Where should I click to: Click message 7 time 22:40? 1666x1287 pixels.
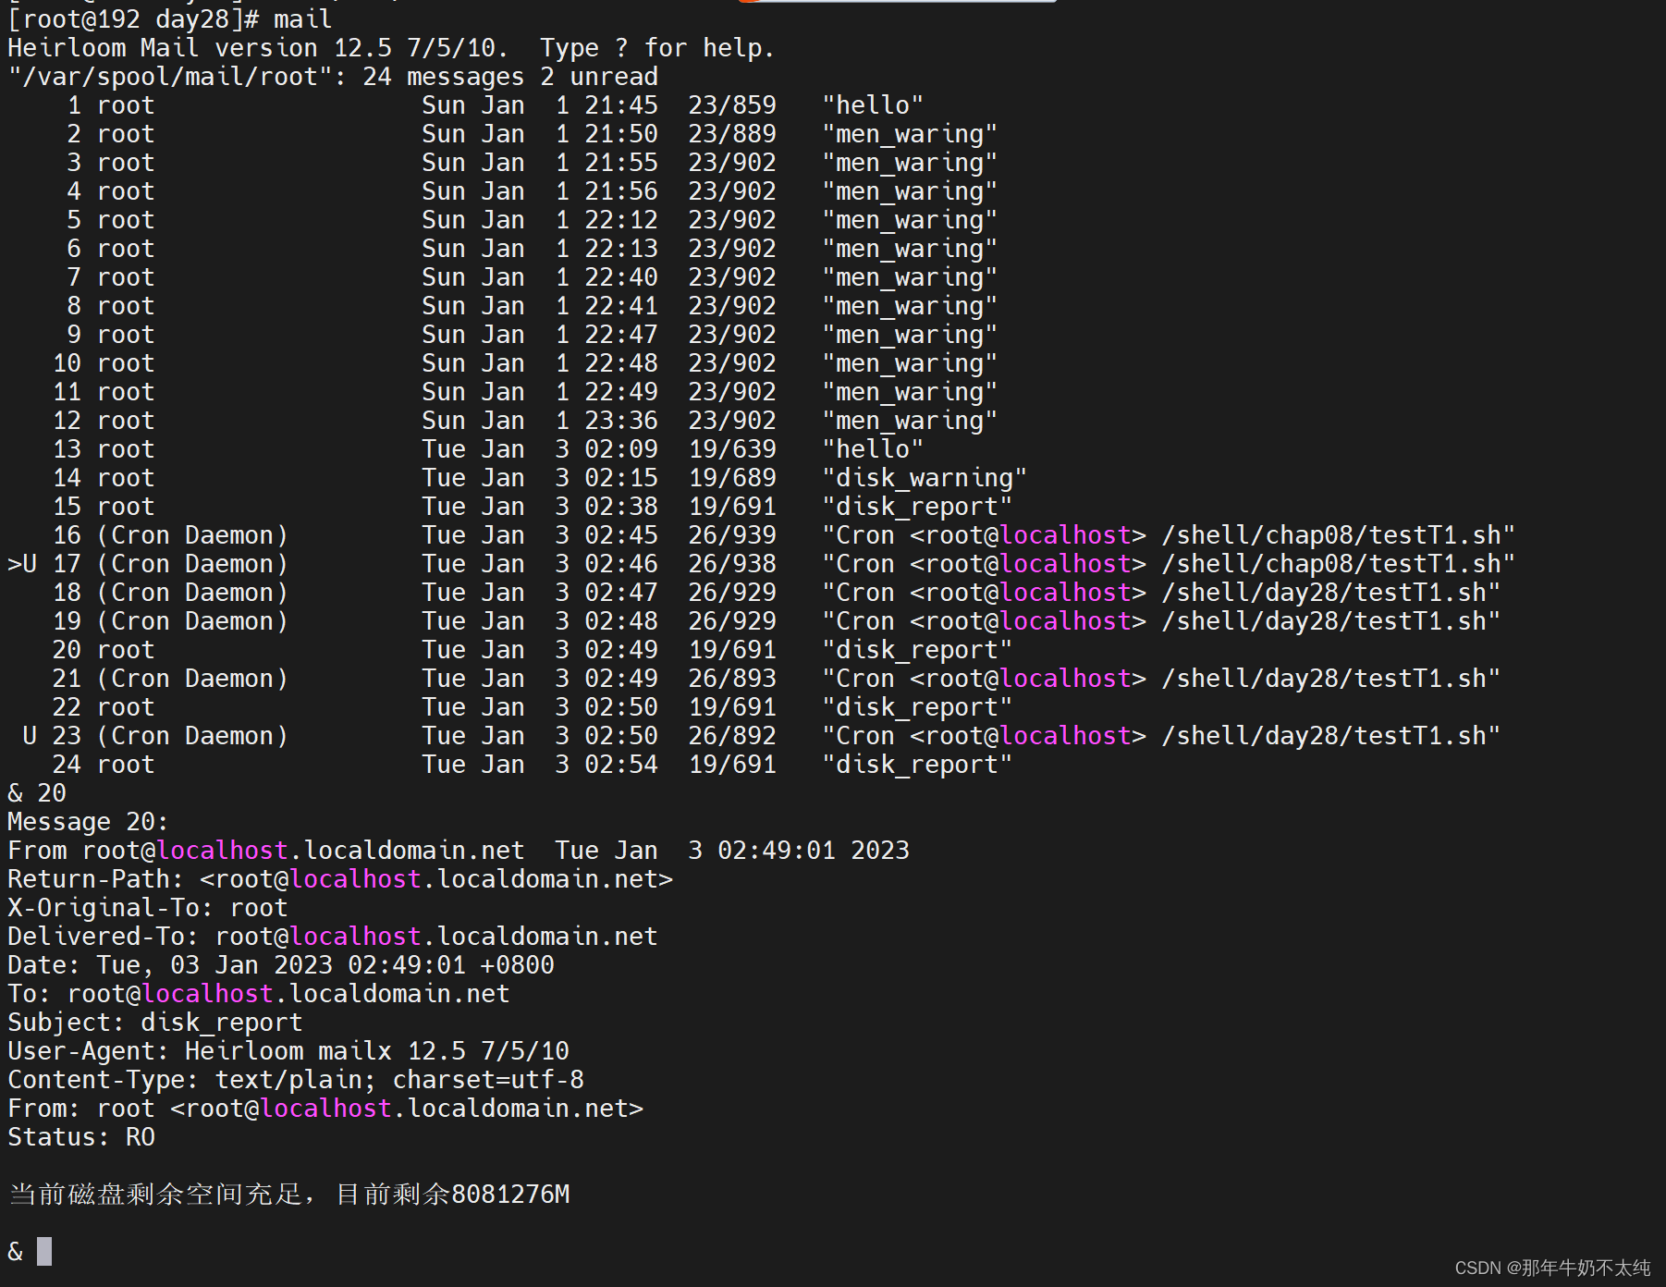[621, 277]
